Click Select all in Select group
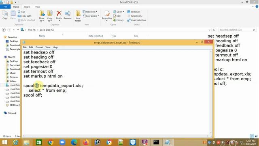The height and width of the screenshot is (146, 259). pyautogui.click(x=134, y=12)
